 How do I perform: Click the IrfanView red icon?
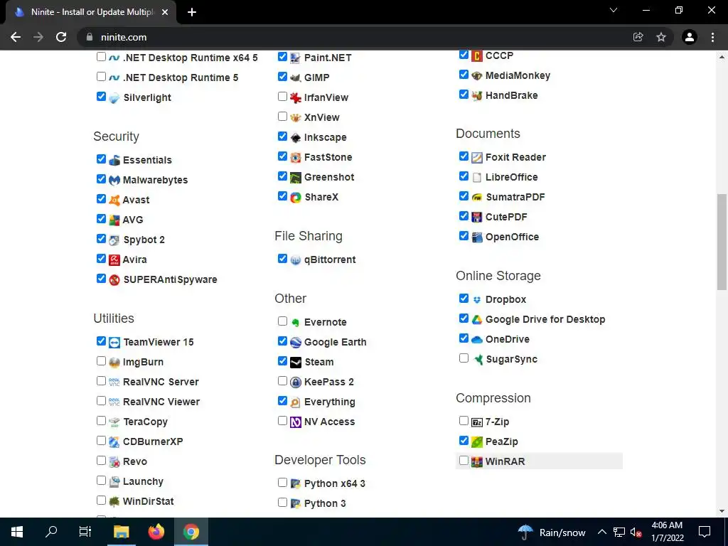[296, 97]
